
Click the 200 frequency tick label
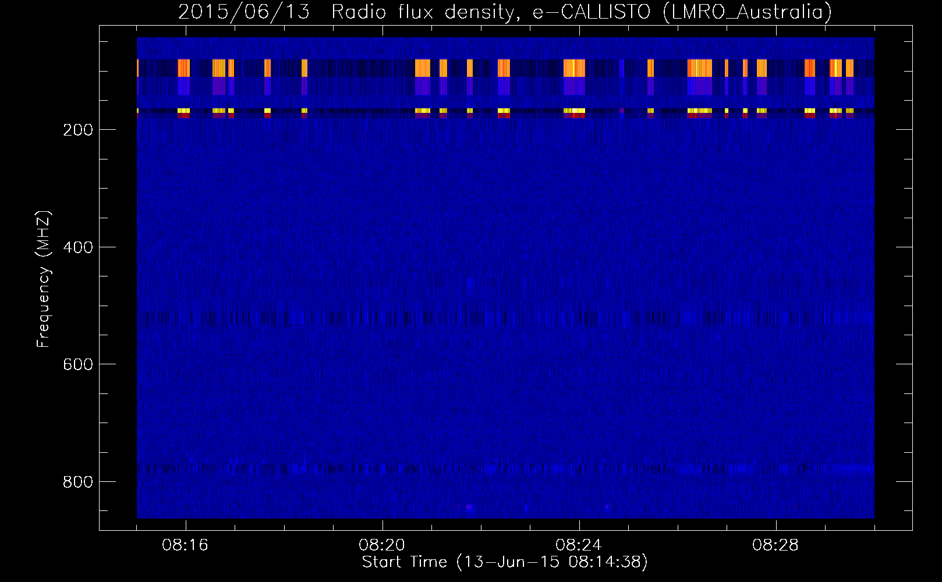point(78,130)
